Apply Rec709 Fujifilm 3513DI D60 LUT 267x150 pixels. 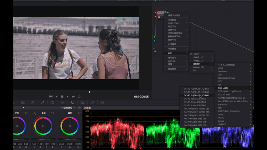(x=197, y=112)
